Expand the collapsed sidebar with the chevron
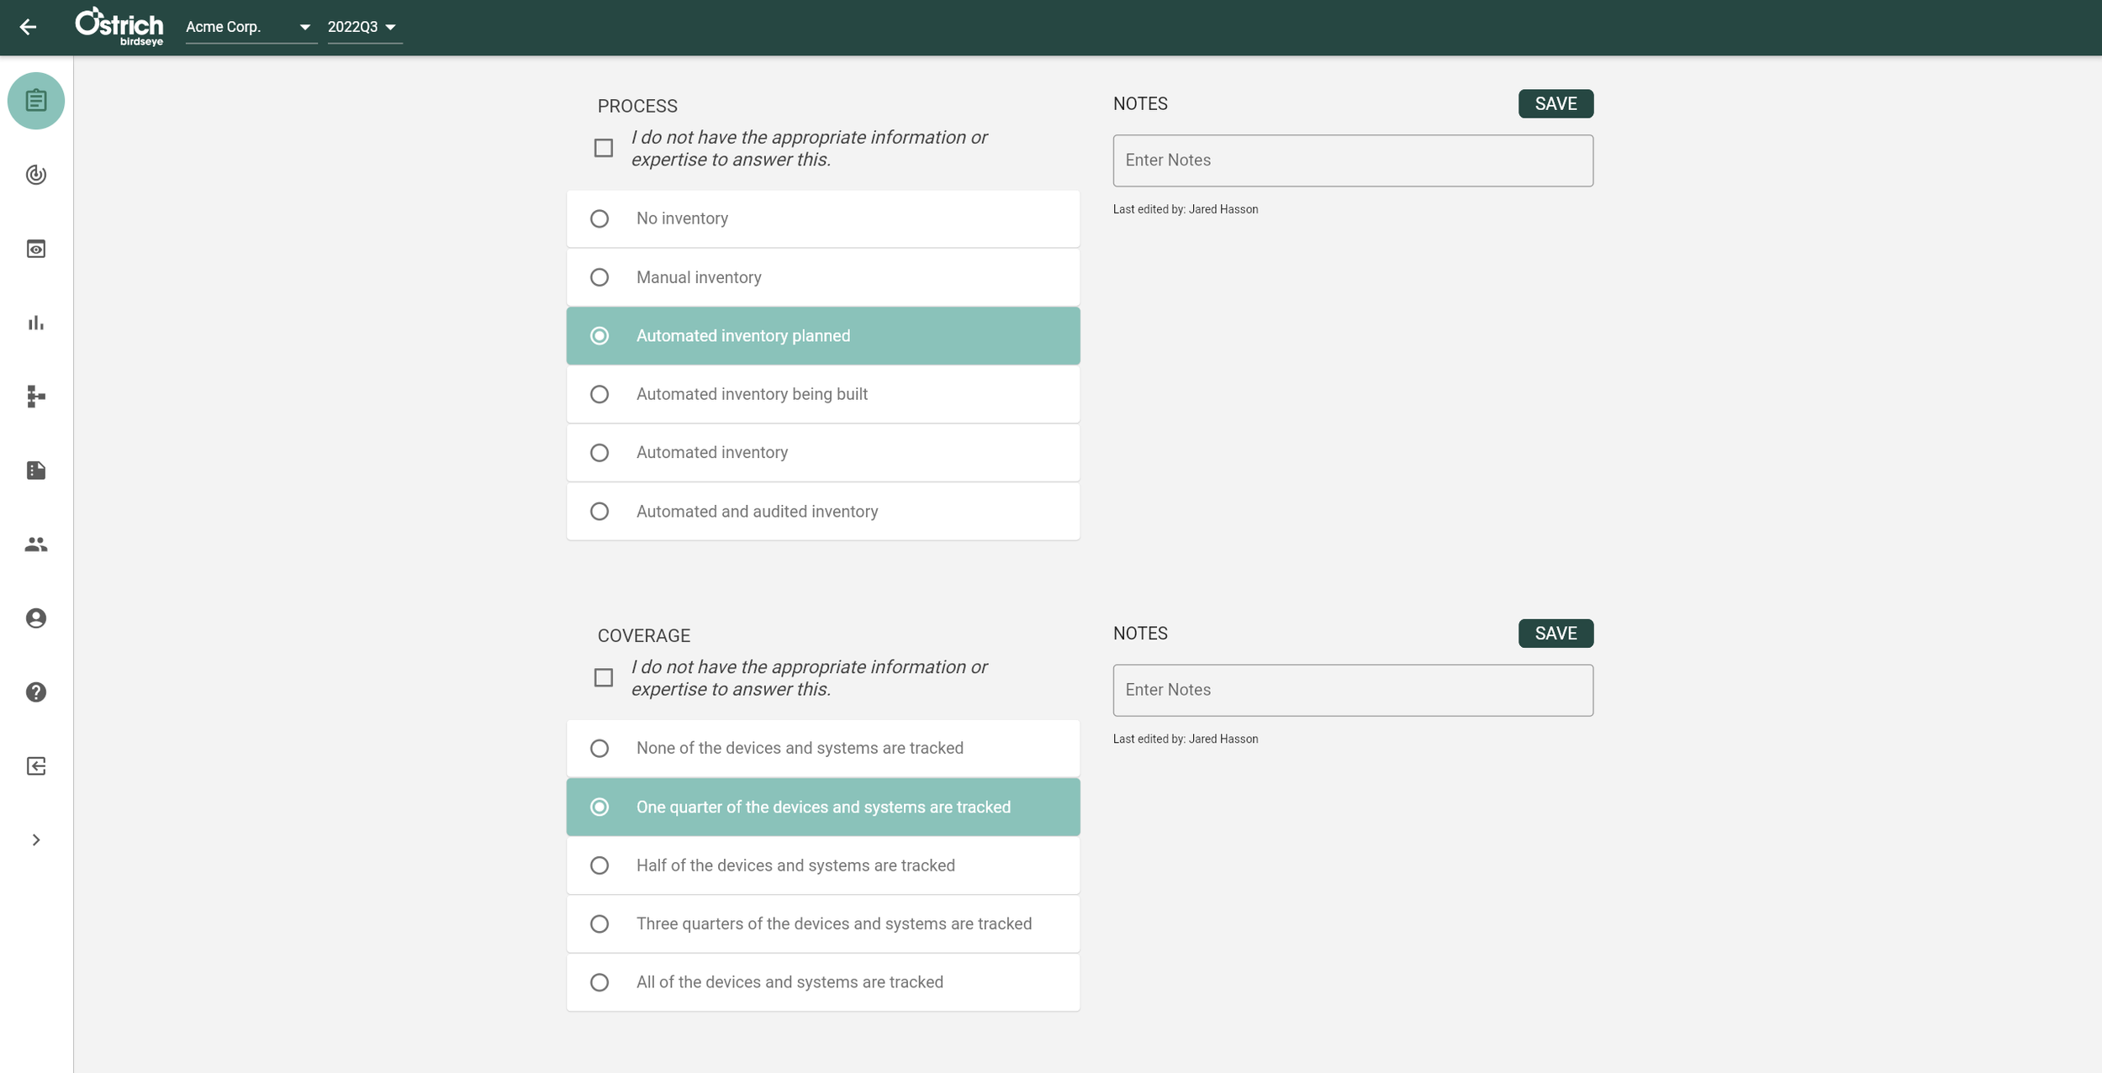Viewport: 2102px width, 1073px height. [x=35, y=839]
